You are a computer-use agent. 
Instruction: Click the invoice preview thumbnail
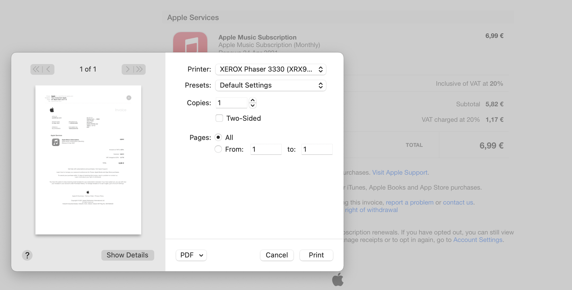pos(88,159)
